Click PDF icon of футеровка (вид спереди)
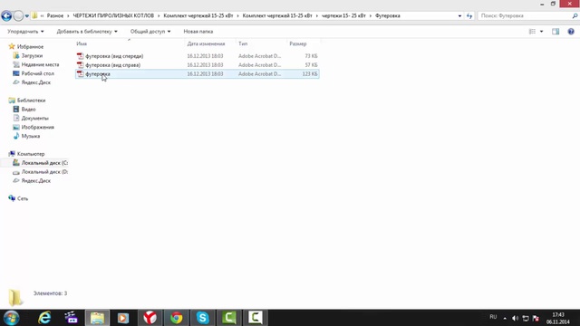The height and width of the screenshot is (326, 580). click(x=81, y=56)
